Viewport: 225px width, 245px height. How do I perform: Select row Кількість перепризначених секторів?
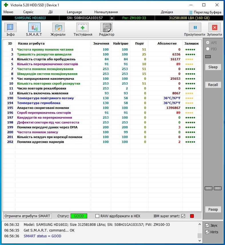pos(102,64)
